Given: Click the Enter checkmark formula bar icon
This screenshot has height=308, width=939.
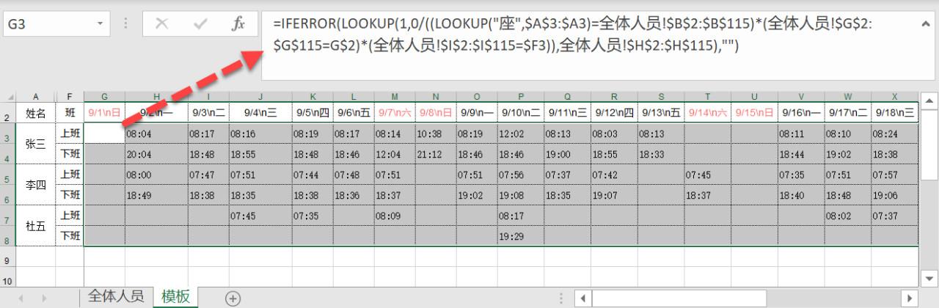Looking at the screenshot, I should [200, 24].
